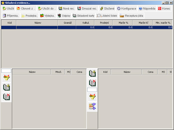The width and height of the screenshot is (174, 130).
Task: Open Konfigurace settings
Action: pyautogui.click(x=127, y=9)
